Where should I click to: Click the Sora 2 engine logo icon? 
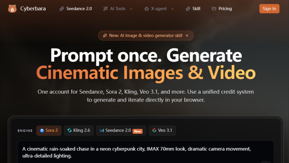[x=42, y=130]
